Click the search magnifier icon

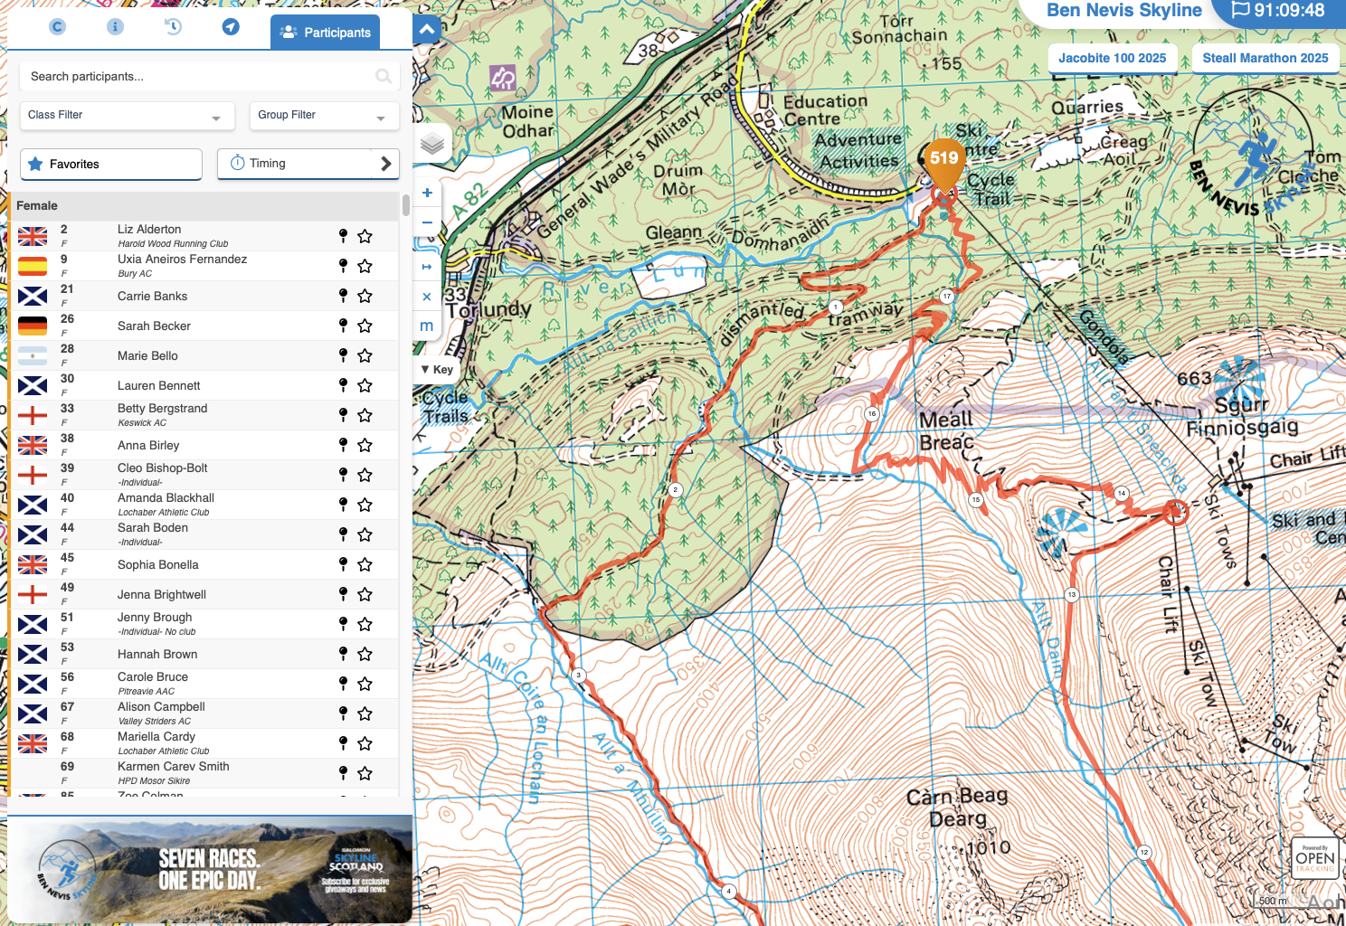point(384,77)
